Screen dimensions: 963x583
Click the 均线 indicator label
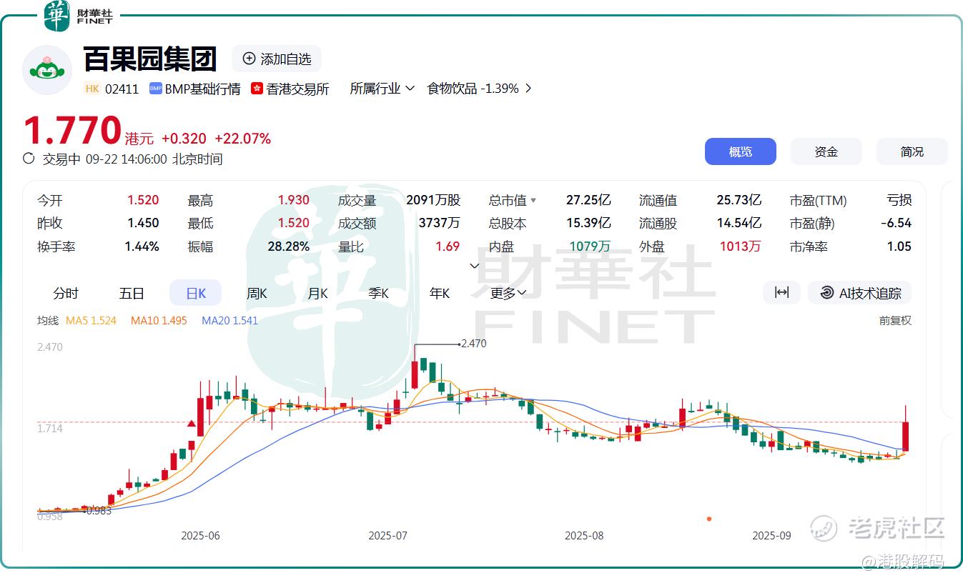click(48, 321)
